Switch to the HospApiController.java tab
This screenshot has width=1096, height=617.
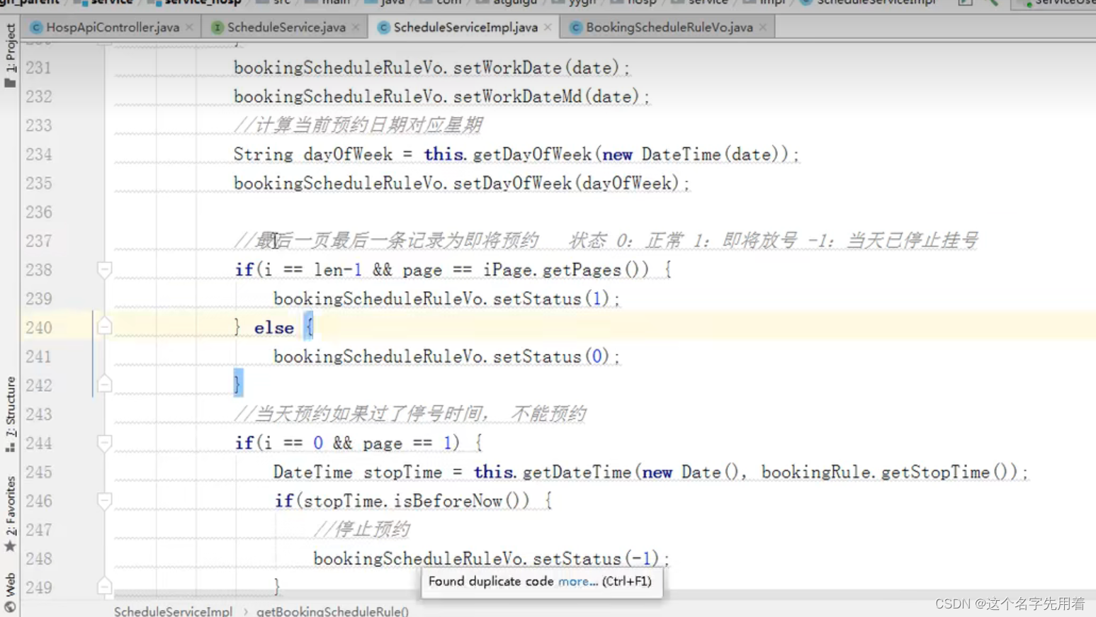coord(112,28)
